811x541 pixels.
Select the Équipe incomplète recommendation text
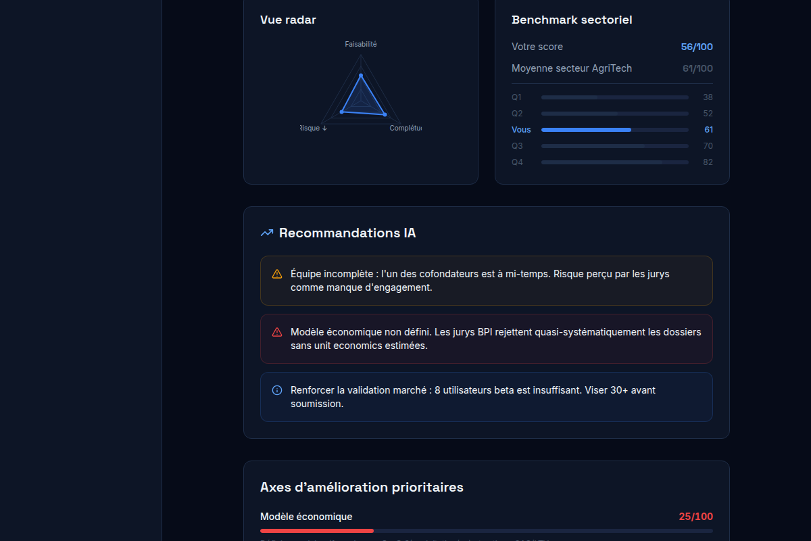[480, 281]
